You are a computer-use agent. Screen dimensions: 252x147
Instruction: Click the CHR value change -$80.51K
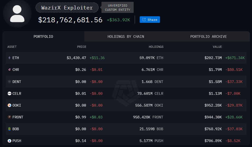pyautogui.click(x=234, y=70)
